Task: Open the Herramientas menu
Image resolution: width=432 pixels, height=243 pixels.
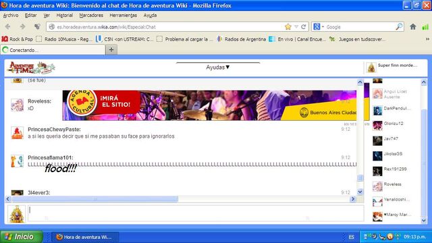Action: 123,15
